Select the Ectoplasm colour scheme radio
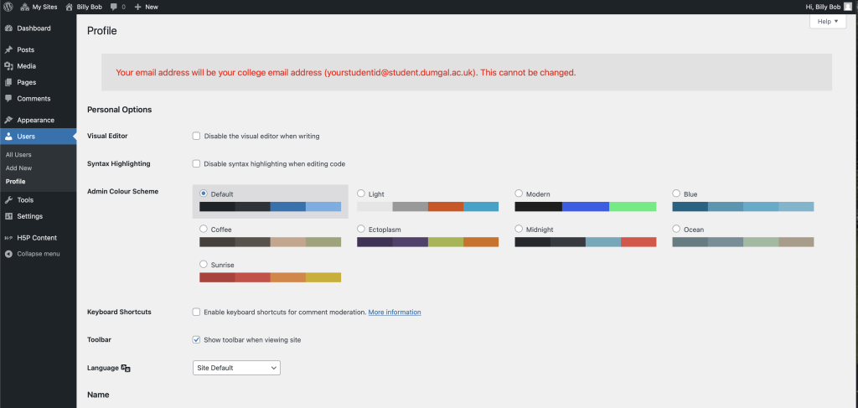This screenshot has width=858, height=408. click(361, 230)
